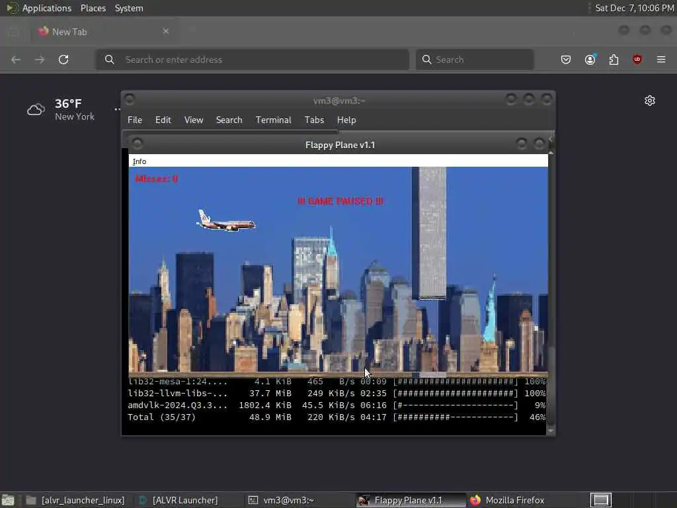Click the lib32-llvm-libs download line
This screenshot has width=677, height=508.
[337, 394]
